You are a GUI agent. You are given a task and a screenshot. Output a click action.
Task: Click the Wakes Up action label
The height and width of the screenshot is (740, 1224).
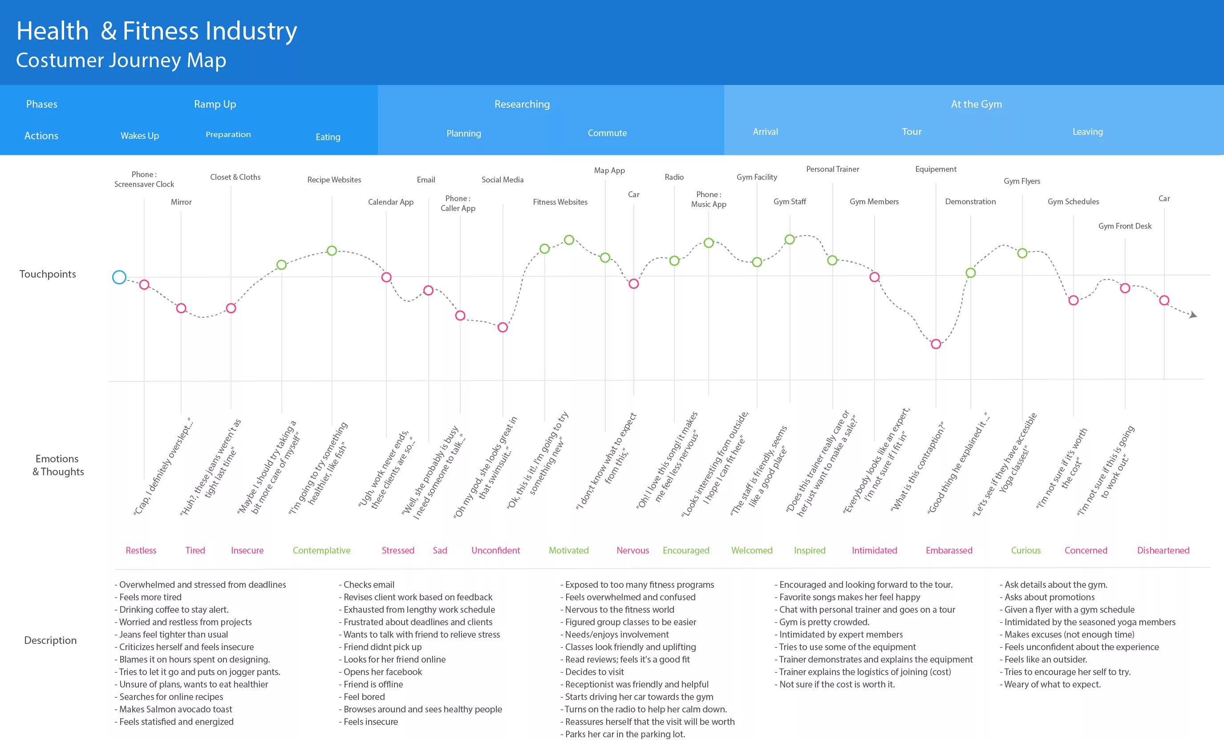[x=140, y=136]
